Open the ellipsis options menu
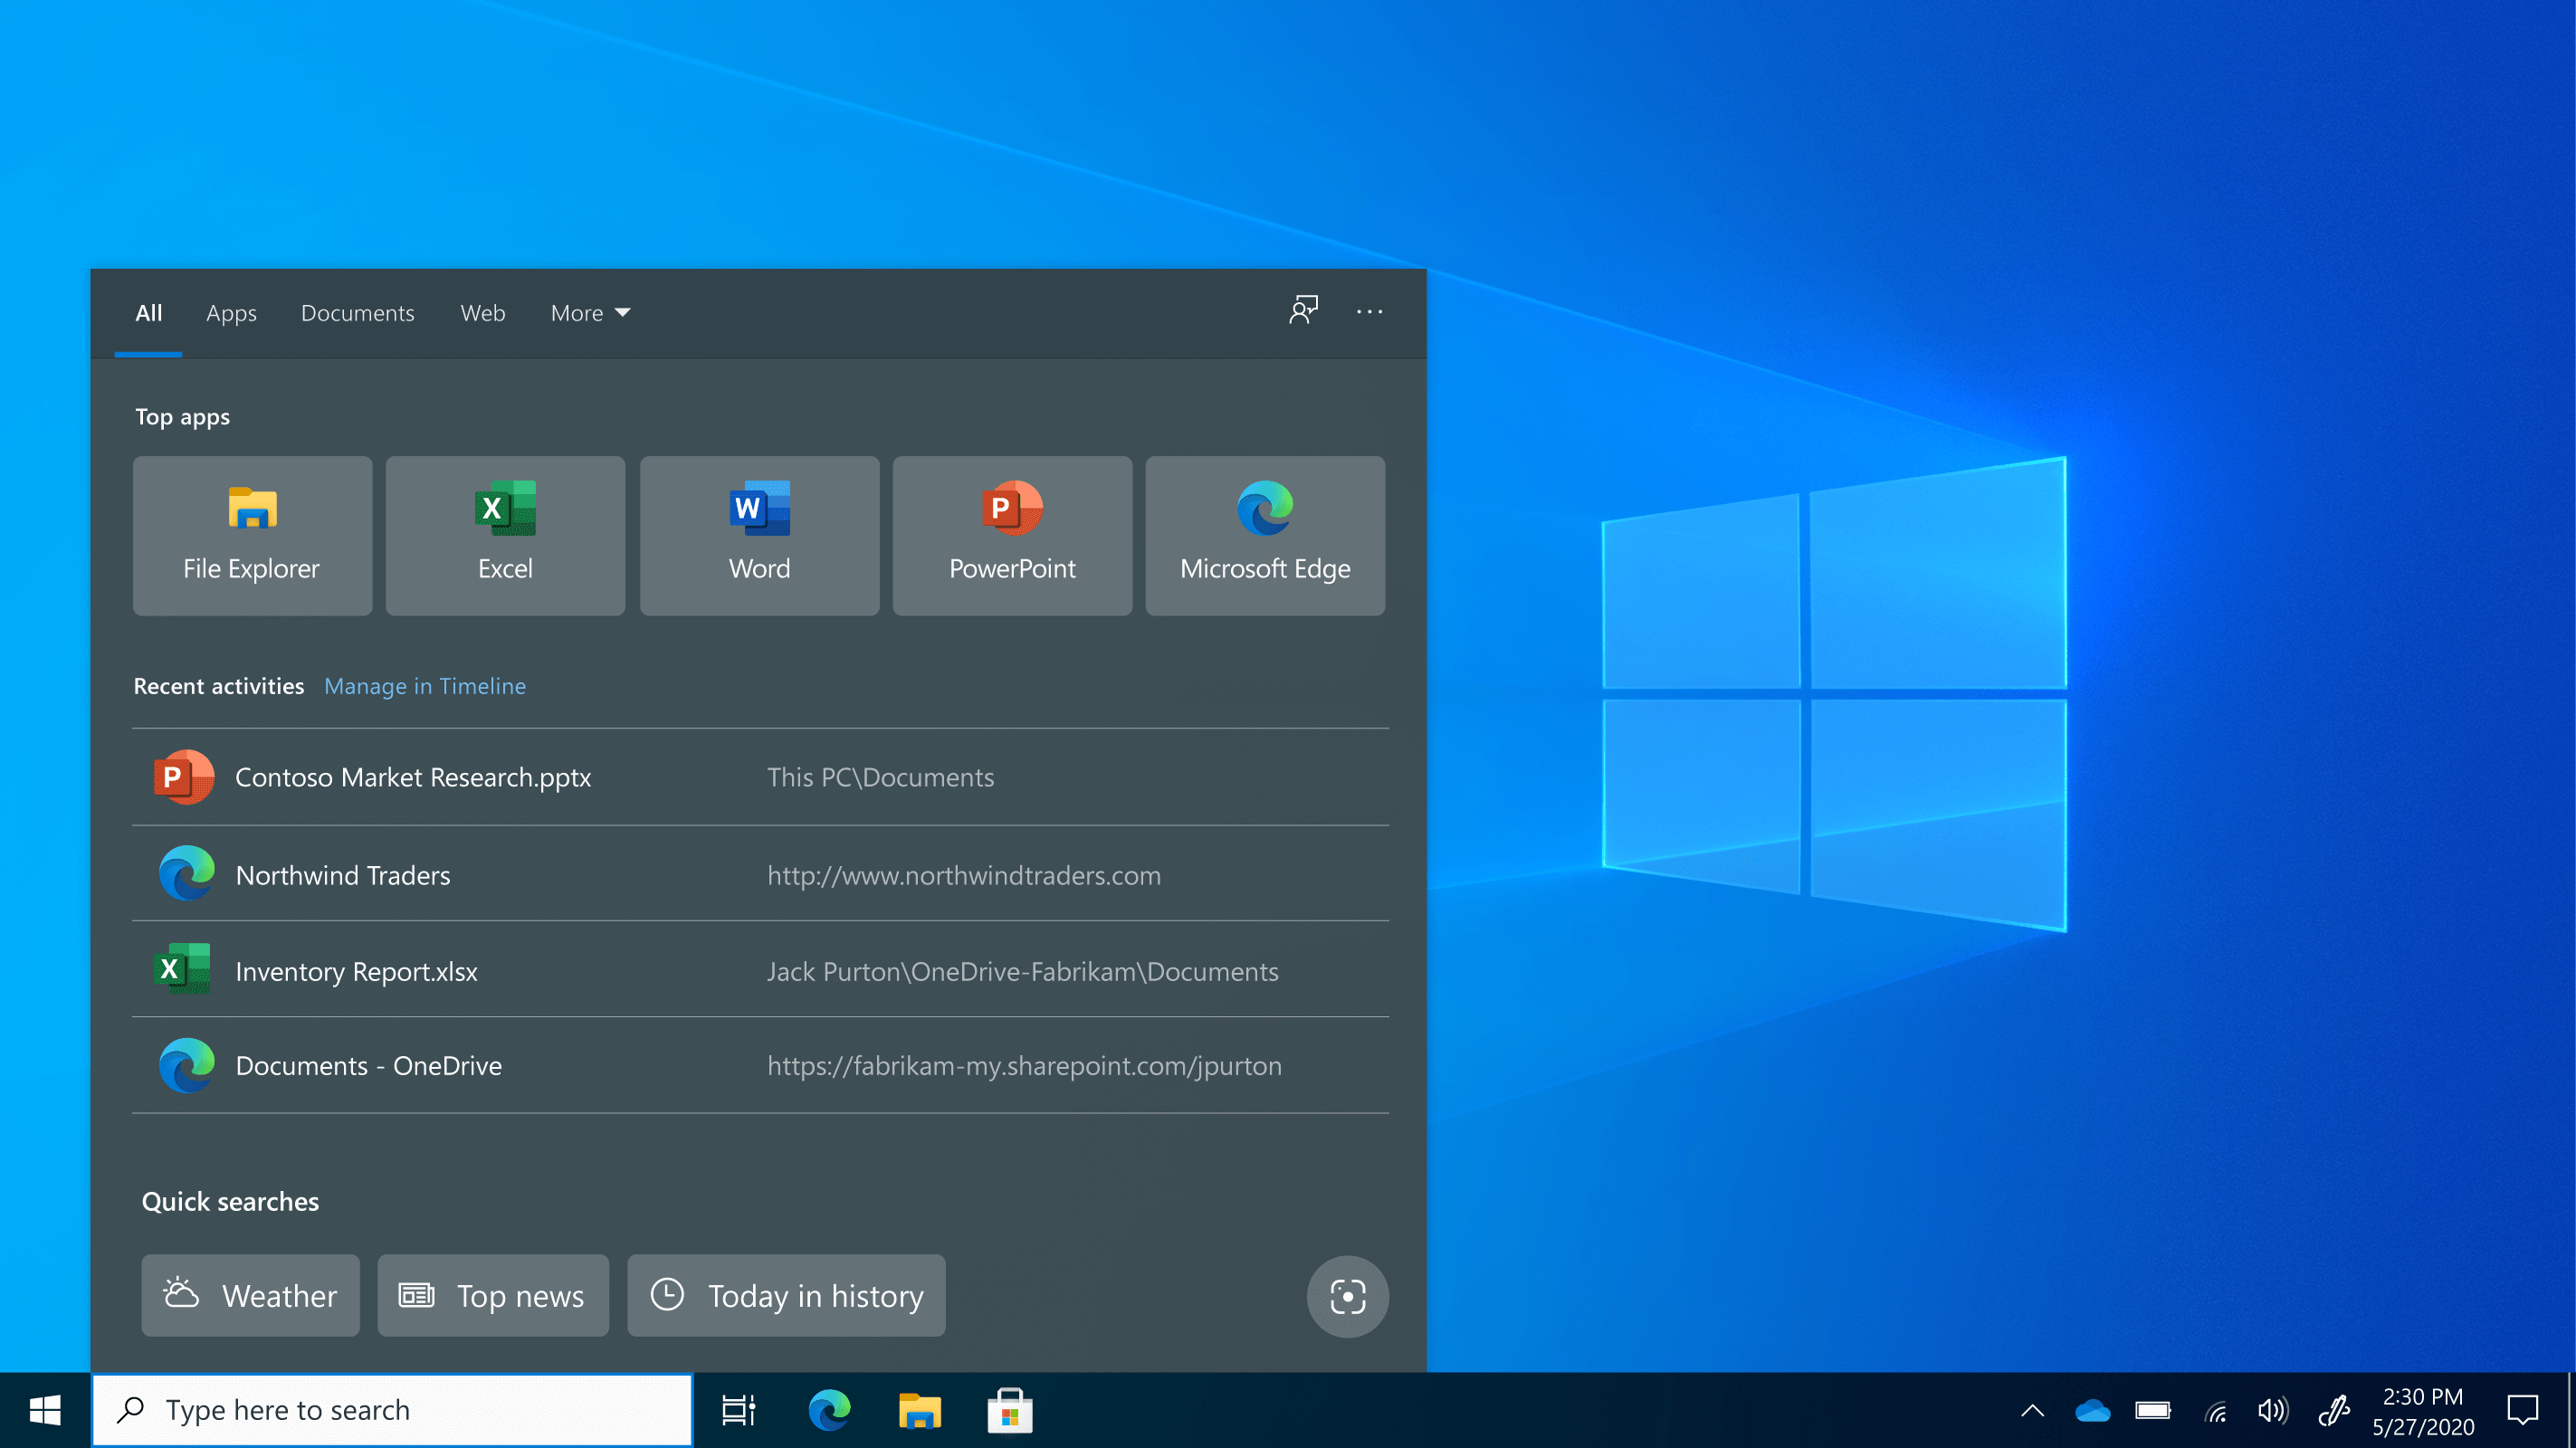The width and height of the screenshot is (2576, 1448). click(1369, 312)
